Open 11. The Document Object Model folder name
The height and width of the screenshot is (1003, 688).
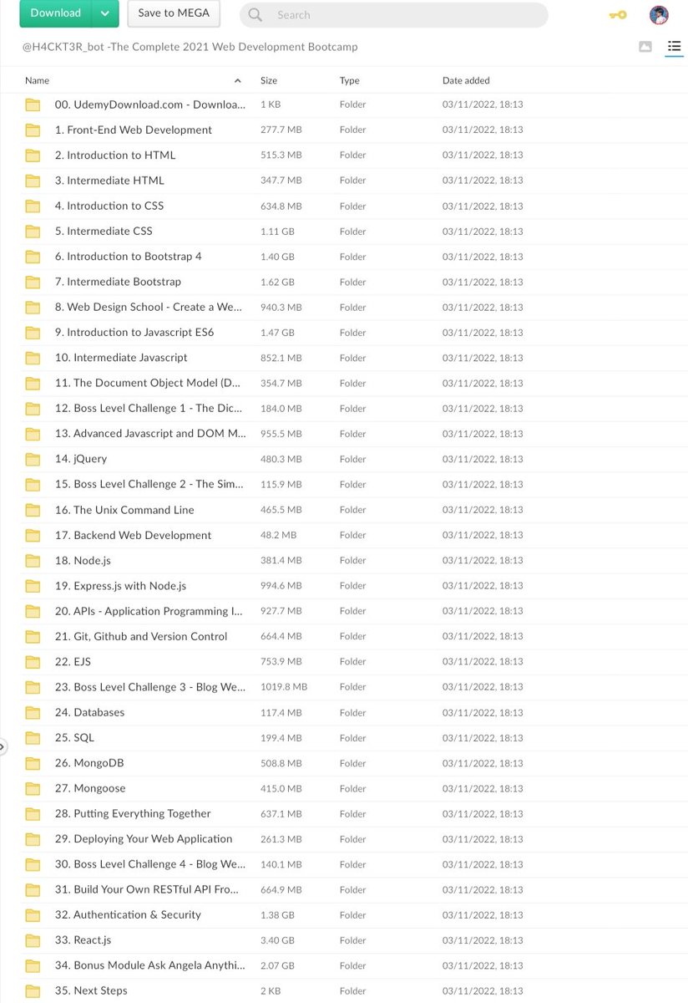click(x=148, y=383)
